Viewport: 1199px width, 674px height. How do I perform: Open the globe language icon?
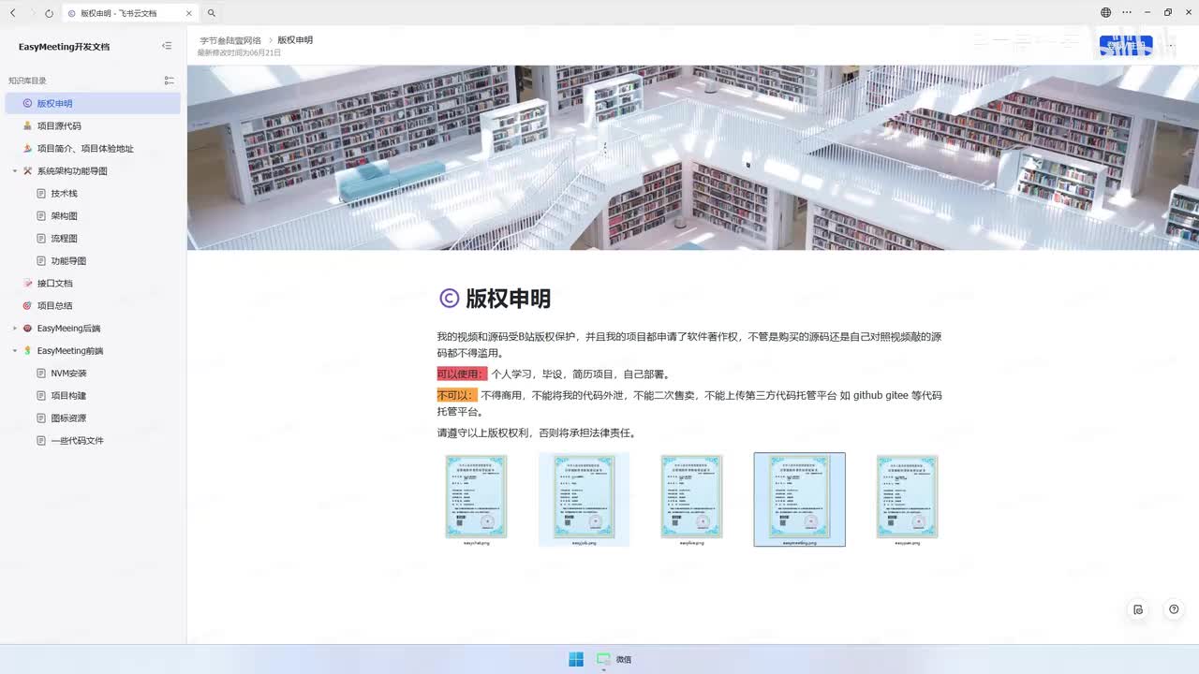pyautogui.click(x=1105, y=13)
